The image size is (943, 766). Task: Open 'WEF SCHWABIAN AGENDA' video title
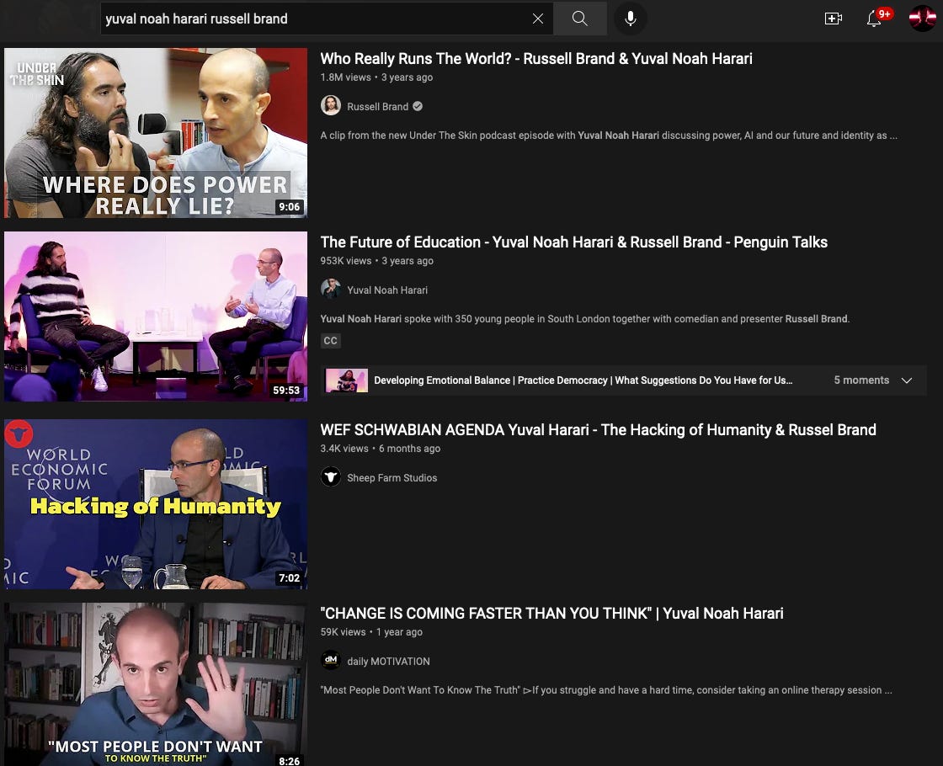coord(598,430)
